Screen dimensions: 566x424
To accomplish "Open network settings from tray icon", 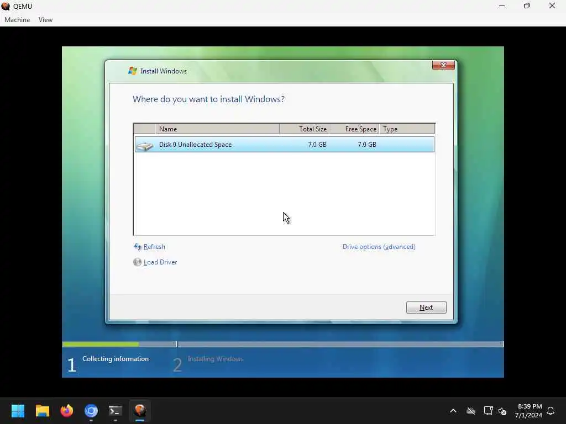I will (x=488, y=411).
